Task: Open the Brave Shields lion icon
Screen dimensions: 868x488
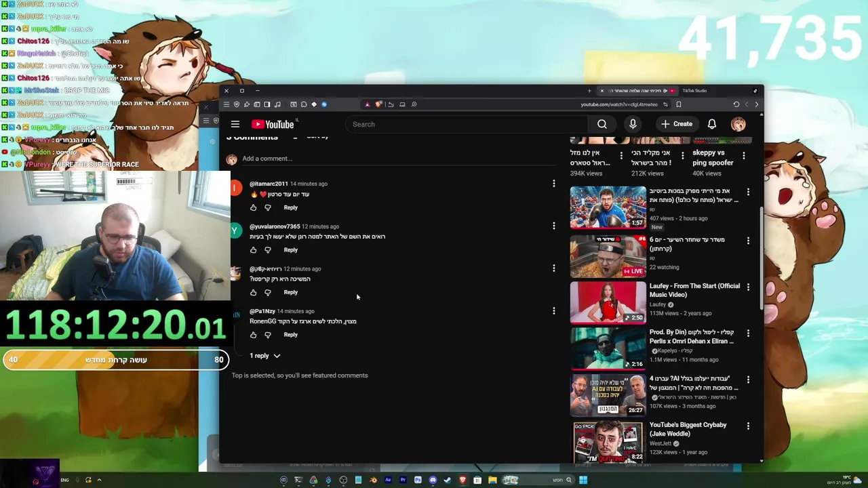Action: (378, 104)
